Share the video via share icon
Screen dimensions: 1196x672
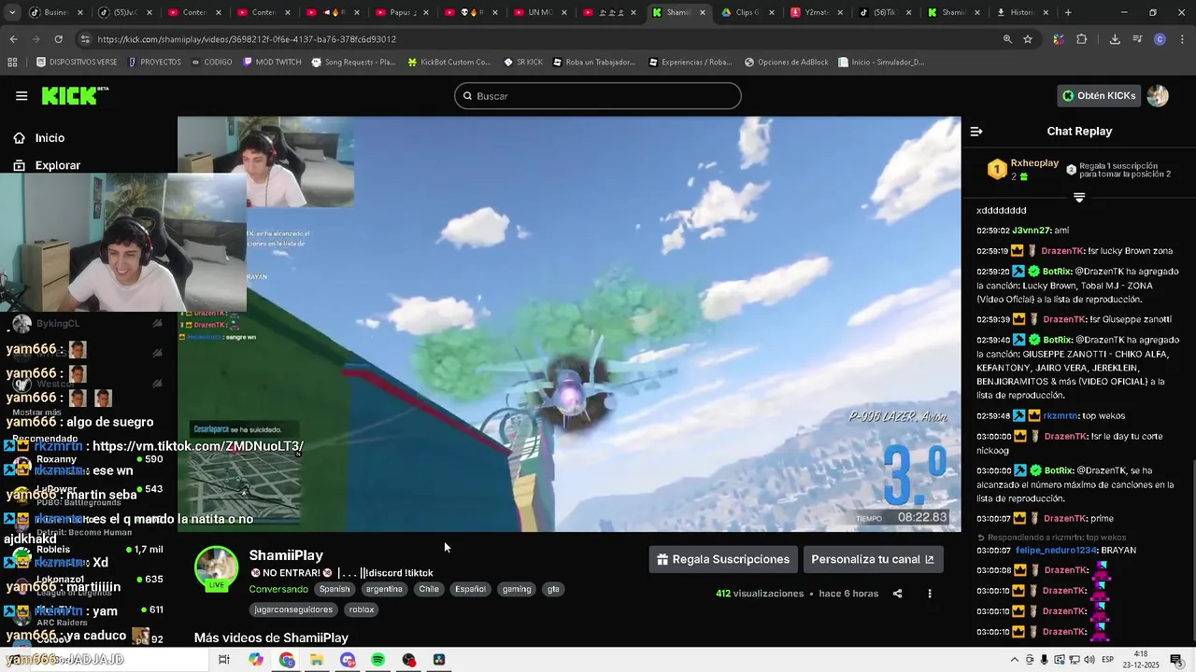tap(897, 594)
